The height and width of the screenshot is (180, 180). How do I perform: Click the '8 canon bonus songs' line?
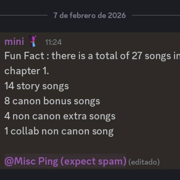52,101
